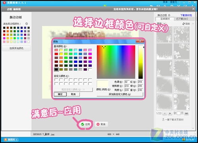Image resolution: width=198 pixels, height=143 pixels.
Task: Click the 刷新 refresh icon
Action: [x=183, y=24]
